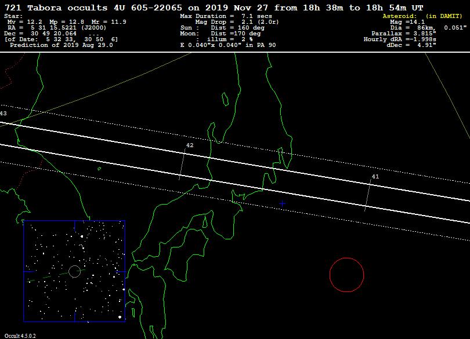Select time marker label 42
470x339 pixels.
pyautogui.click(x=190, y=145)
